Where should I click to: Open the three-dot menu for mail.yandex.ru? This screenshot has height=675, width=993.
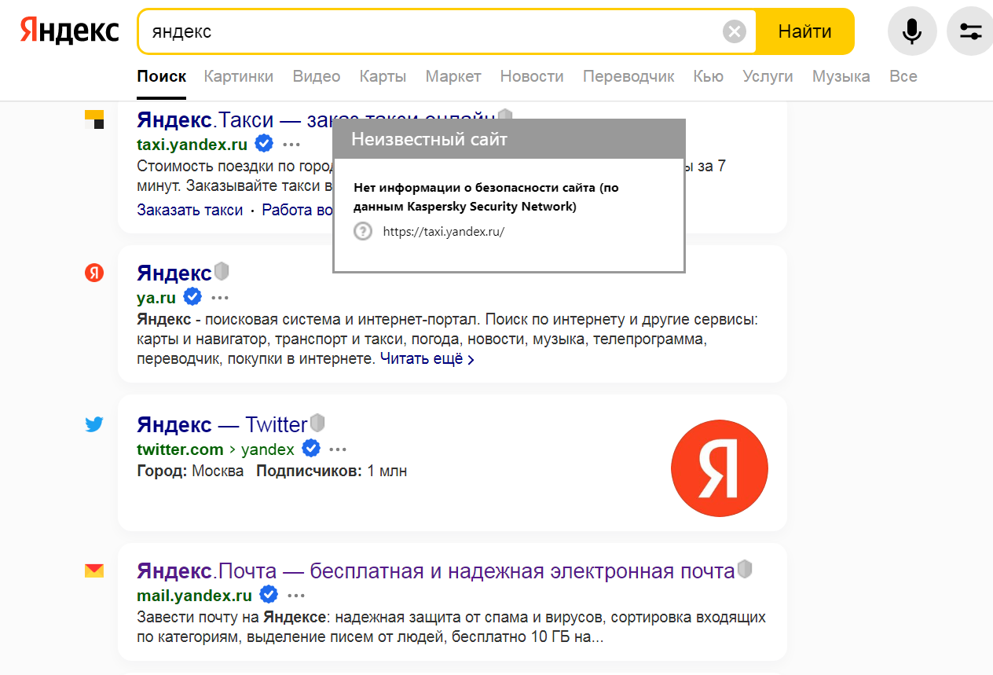coord(296,595)
